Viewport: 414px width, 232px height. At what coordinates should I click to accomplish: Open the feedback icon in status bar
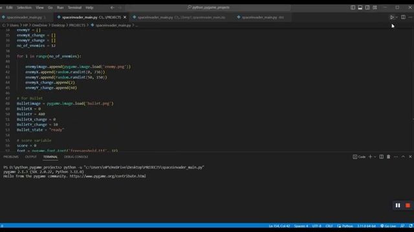(402, 226)
